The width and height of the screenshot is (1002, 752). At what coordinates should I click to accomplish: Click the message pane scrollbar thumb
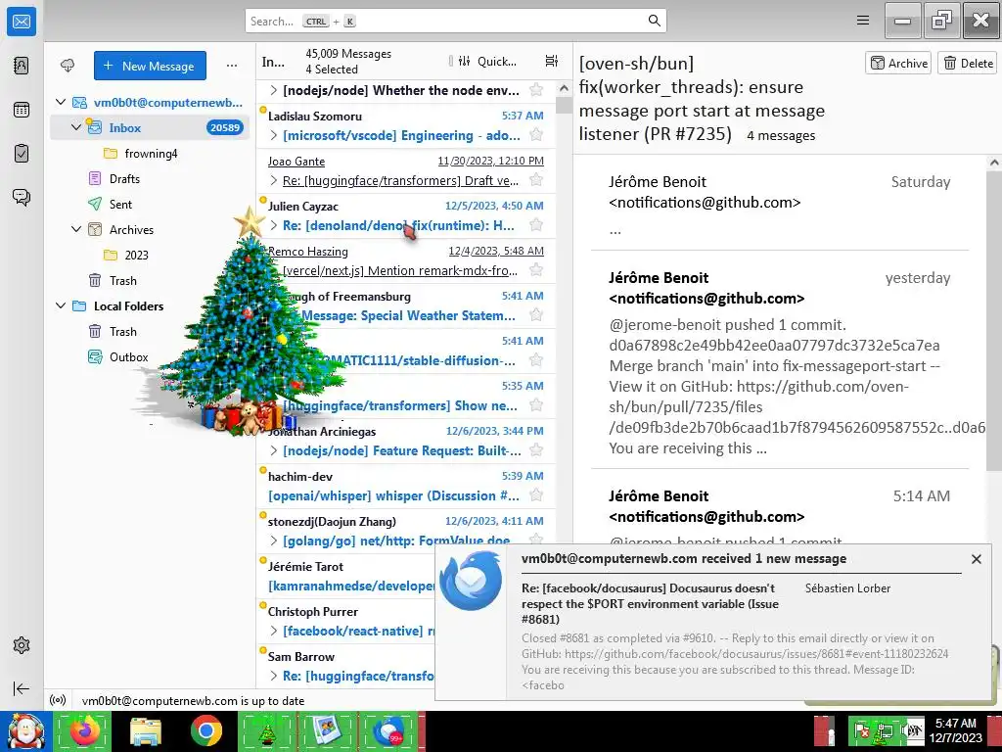click(994, 320)
